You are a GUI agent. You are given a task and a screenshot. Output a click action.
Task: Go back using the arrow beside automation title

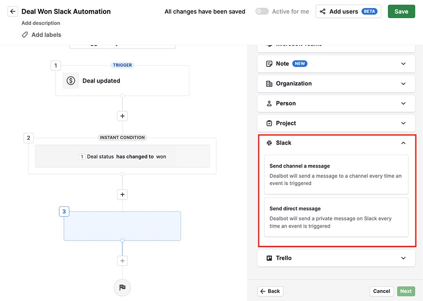pos(13,11)
